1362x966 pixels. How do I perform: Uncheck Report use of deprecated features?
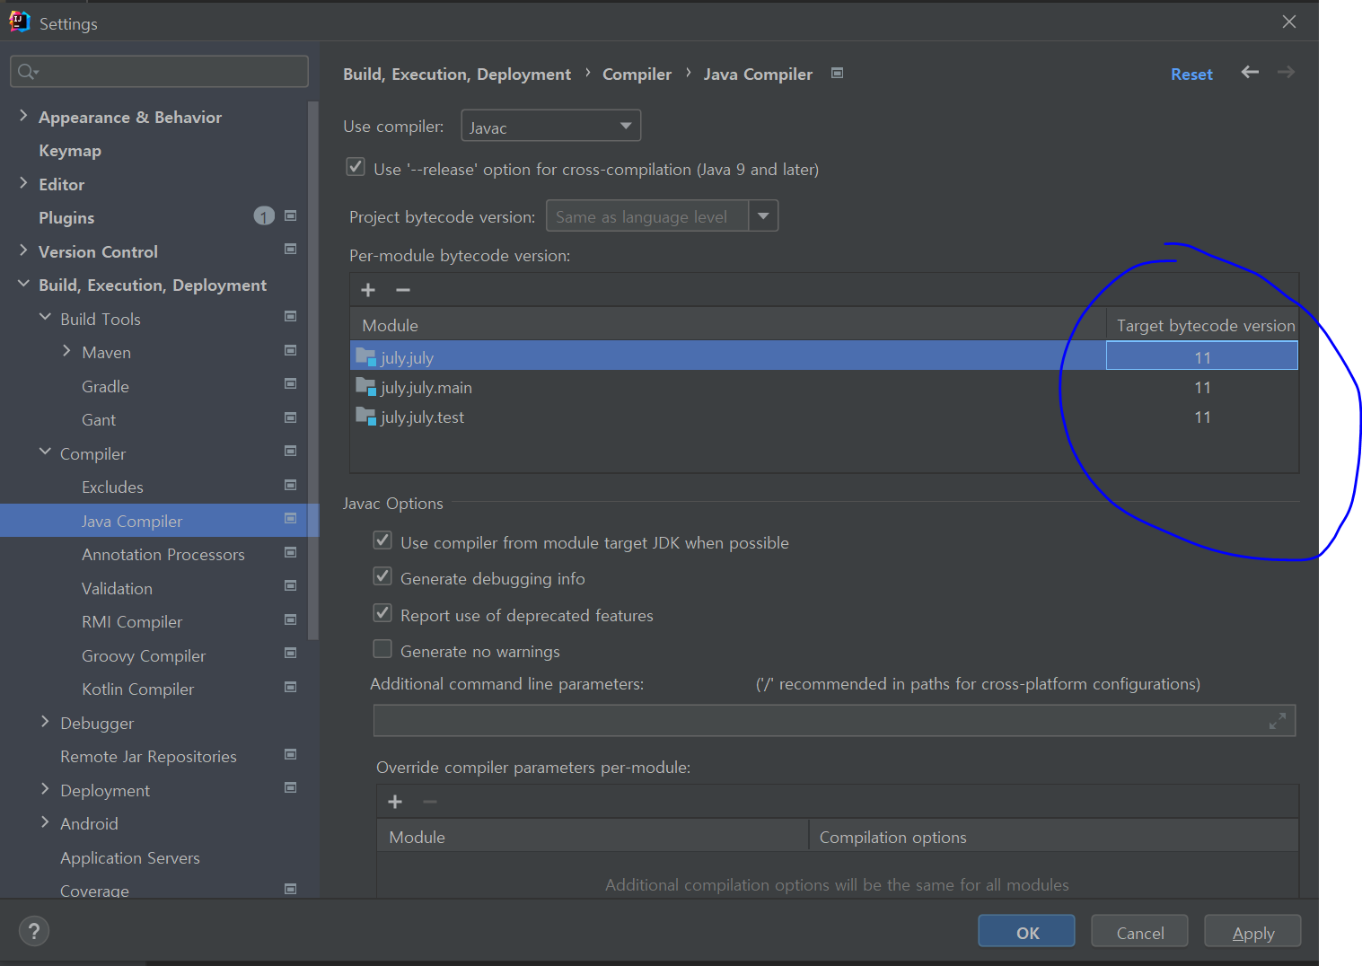coord(382,613)
